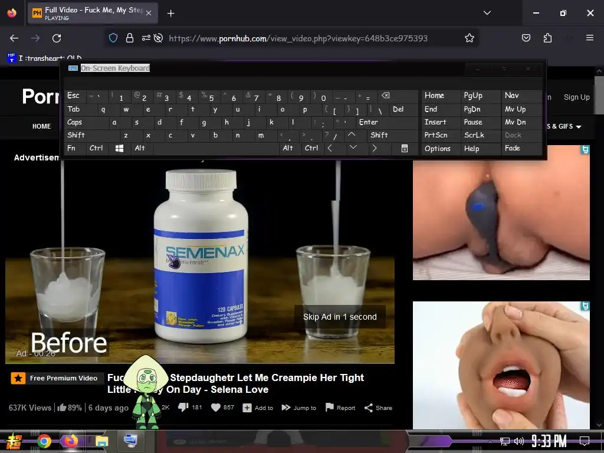Click the tracking protection shield icon
The image size is (604, 453).
pos(113,38)
